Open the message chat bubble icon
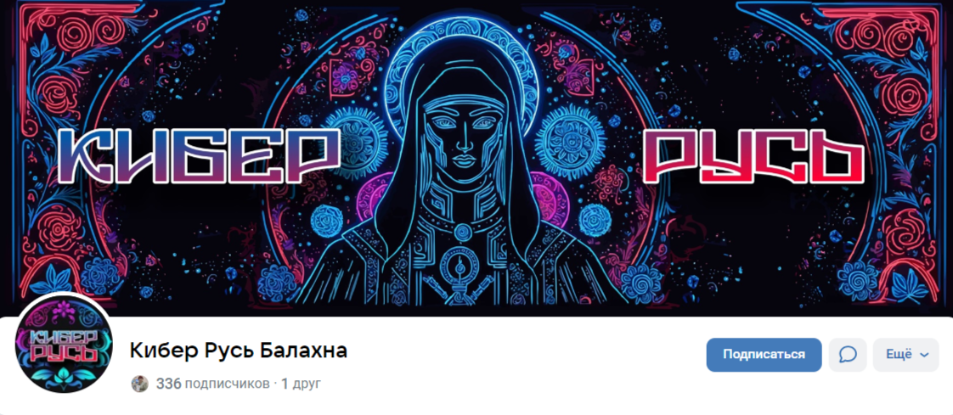Image resolution: width=953 pixels, height=415 pixels. (x=847, y=355)
